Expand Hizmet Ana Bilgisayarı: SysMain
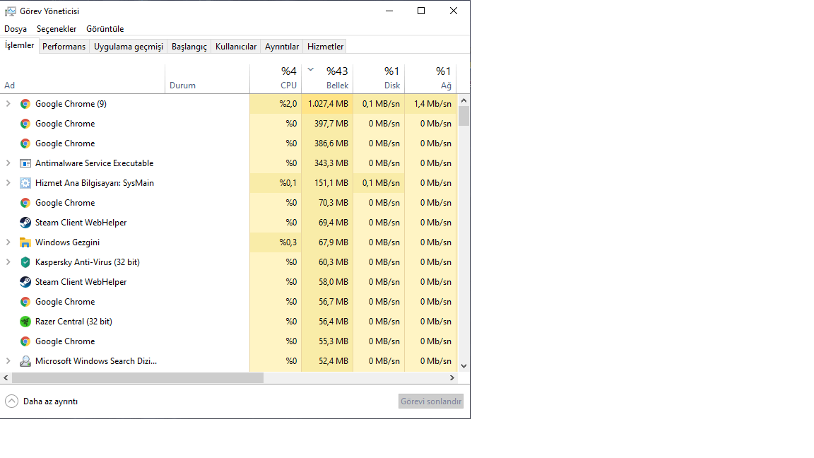This screenshot has height=458, width=814. [8, 183]
